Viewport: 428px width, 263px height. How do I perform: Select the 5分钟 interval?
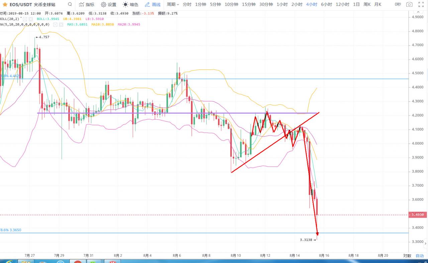point(216,4)
